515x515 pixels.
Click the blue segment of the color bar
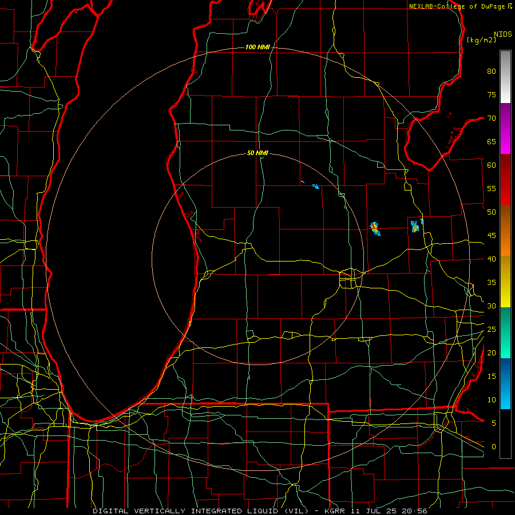tap(505, 383)
